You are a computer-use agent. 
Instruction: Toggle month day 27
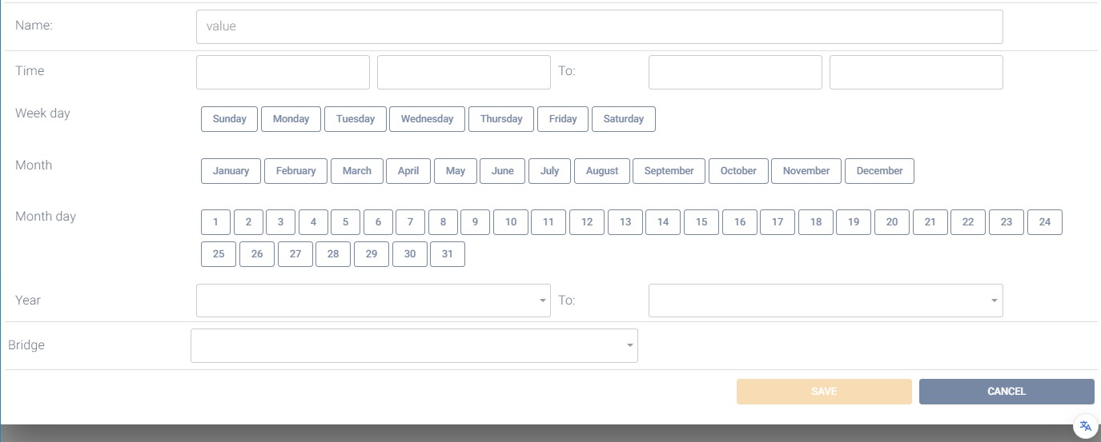coord(295,254)
